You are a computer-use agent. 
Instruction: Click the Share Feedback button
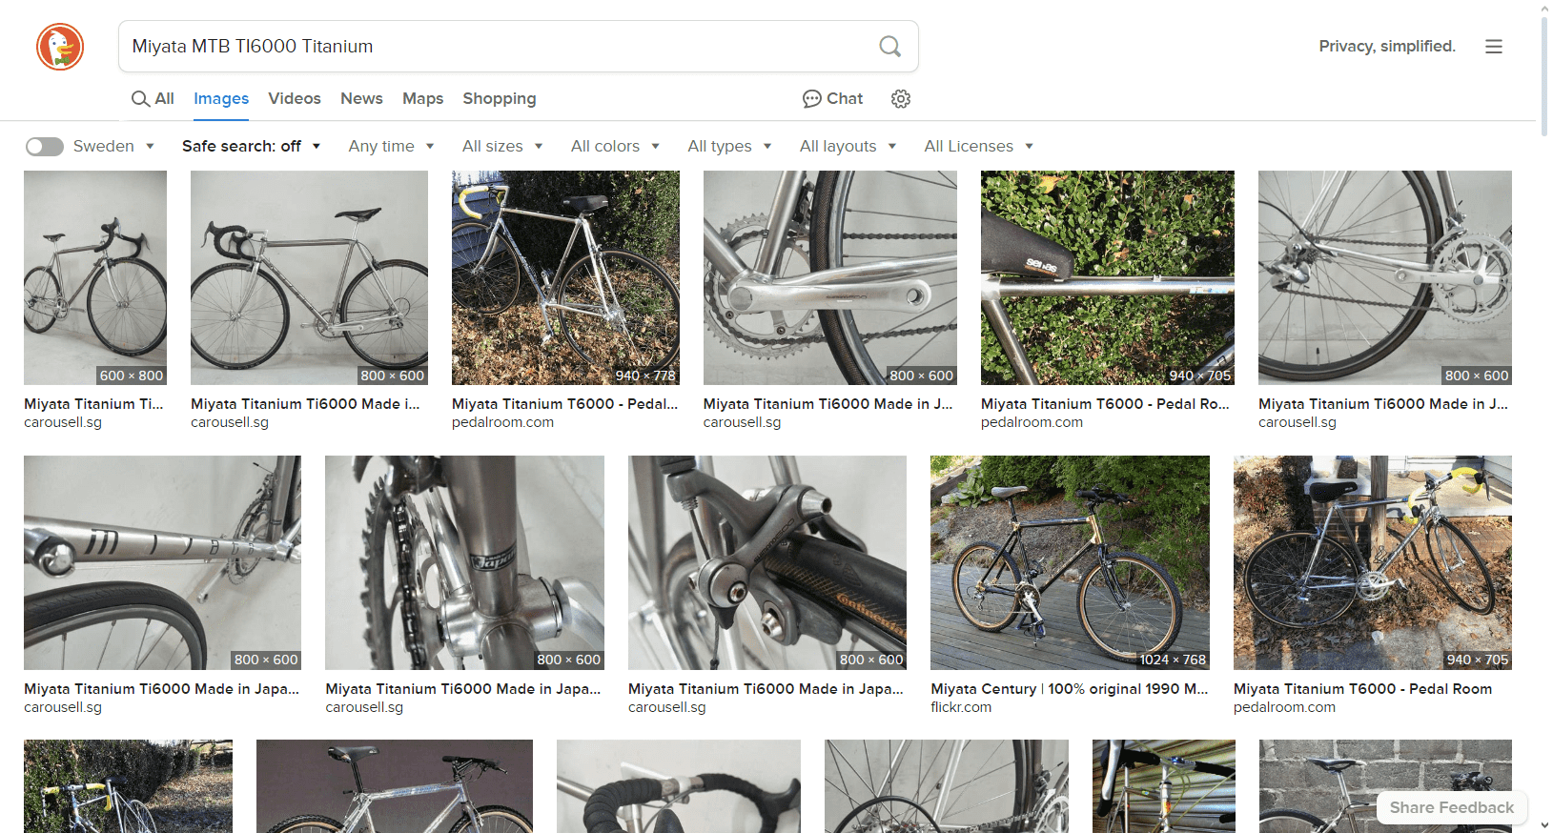(x=1451, y=807)
